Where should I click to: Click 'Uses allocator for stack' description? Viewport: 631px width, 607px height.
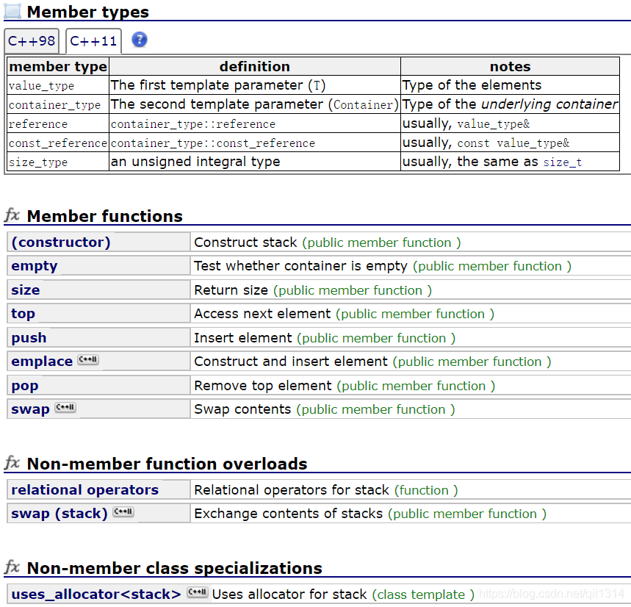coord(289,595)
